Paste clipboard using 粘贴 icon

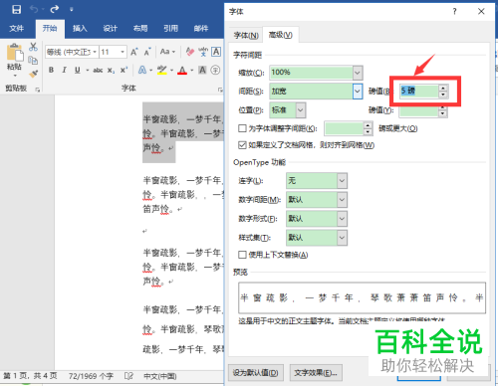(14, 53)
